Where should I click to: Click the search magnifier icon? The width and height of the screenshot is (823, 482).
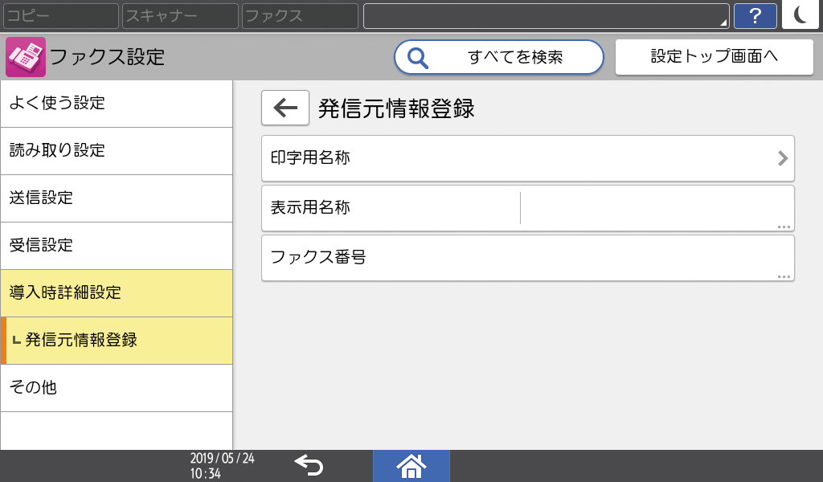(419, 57)
